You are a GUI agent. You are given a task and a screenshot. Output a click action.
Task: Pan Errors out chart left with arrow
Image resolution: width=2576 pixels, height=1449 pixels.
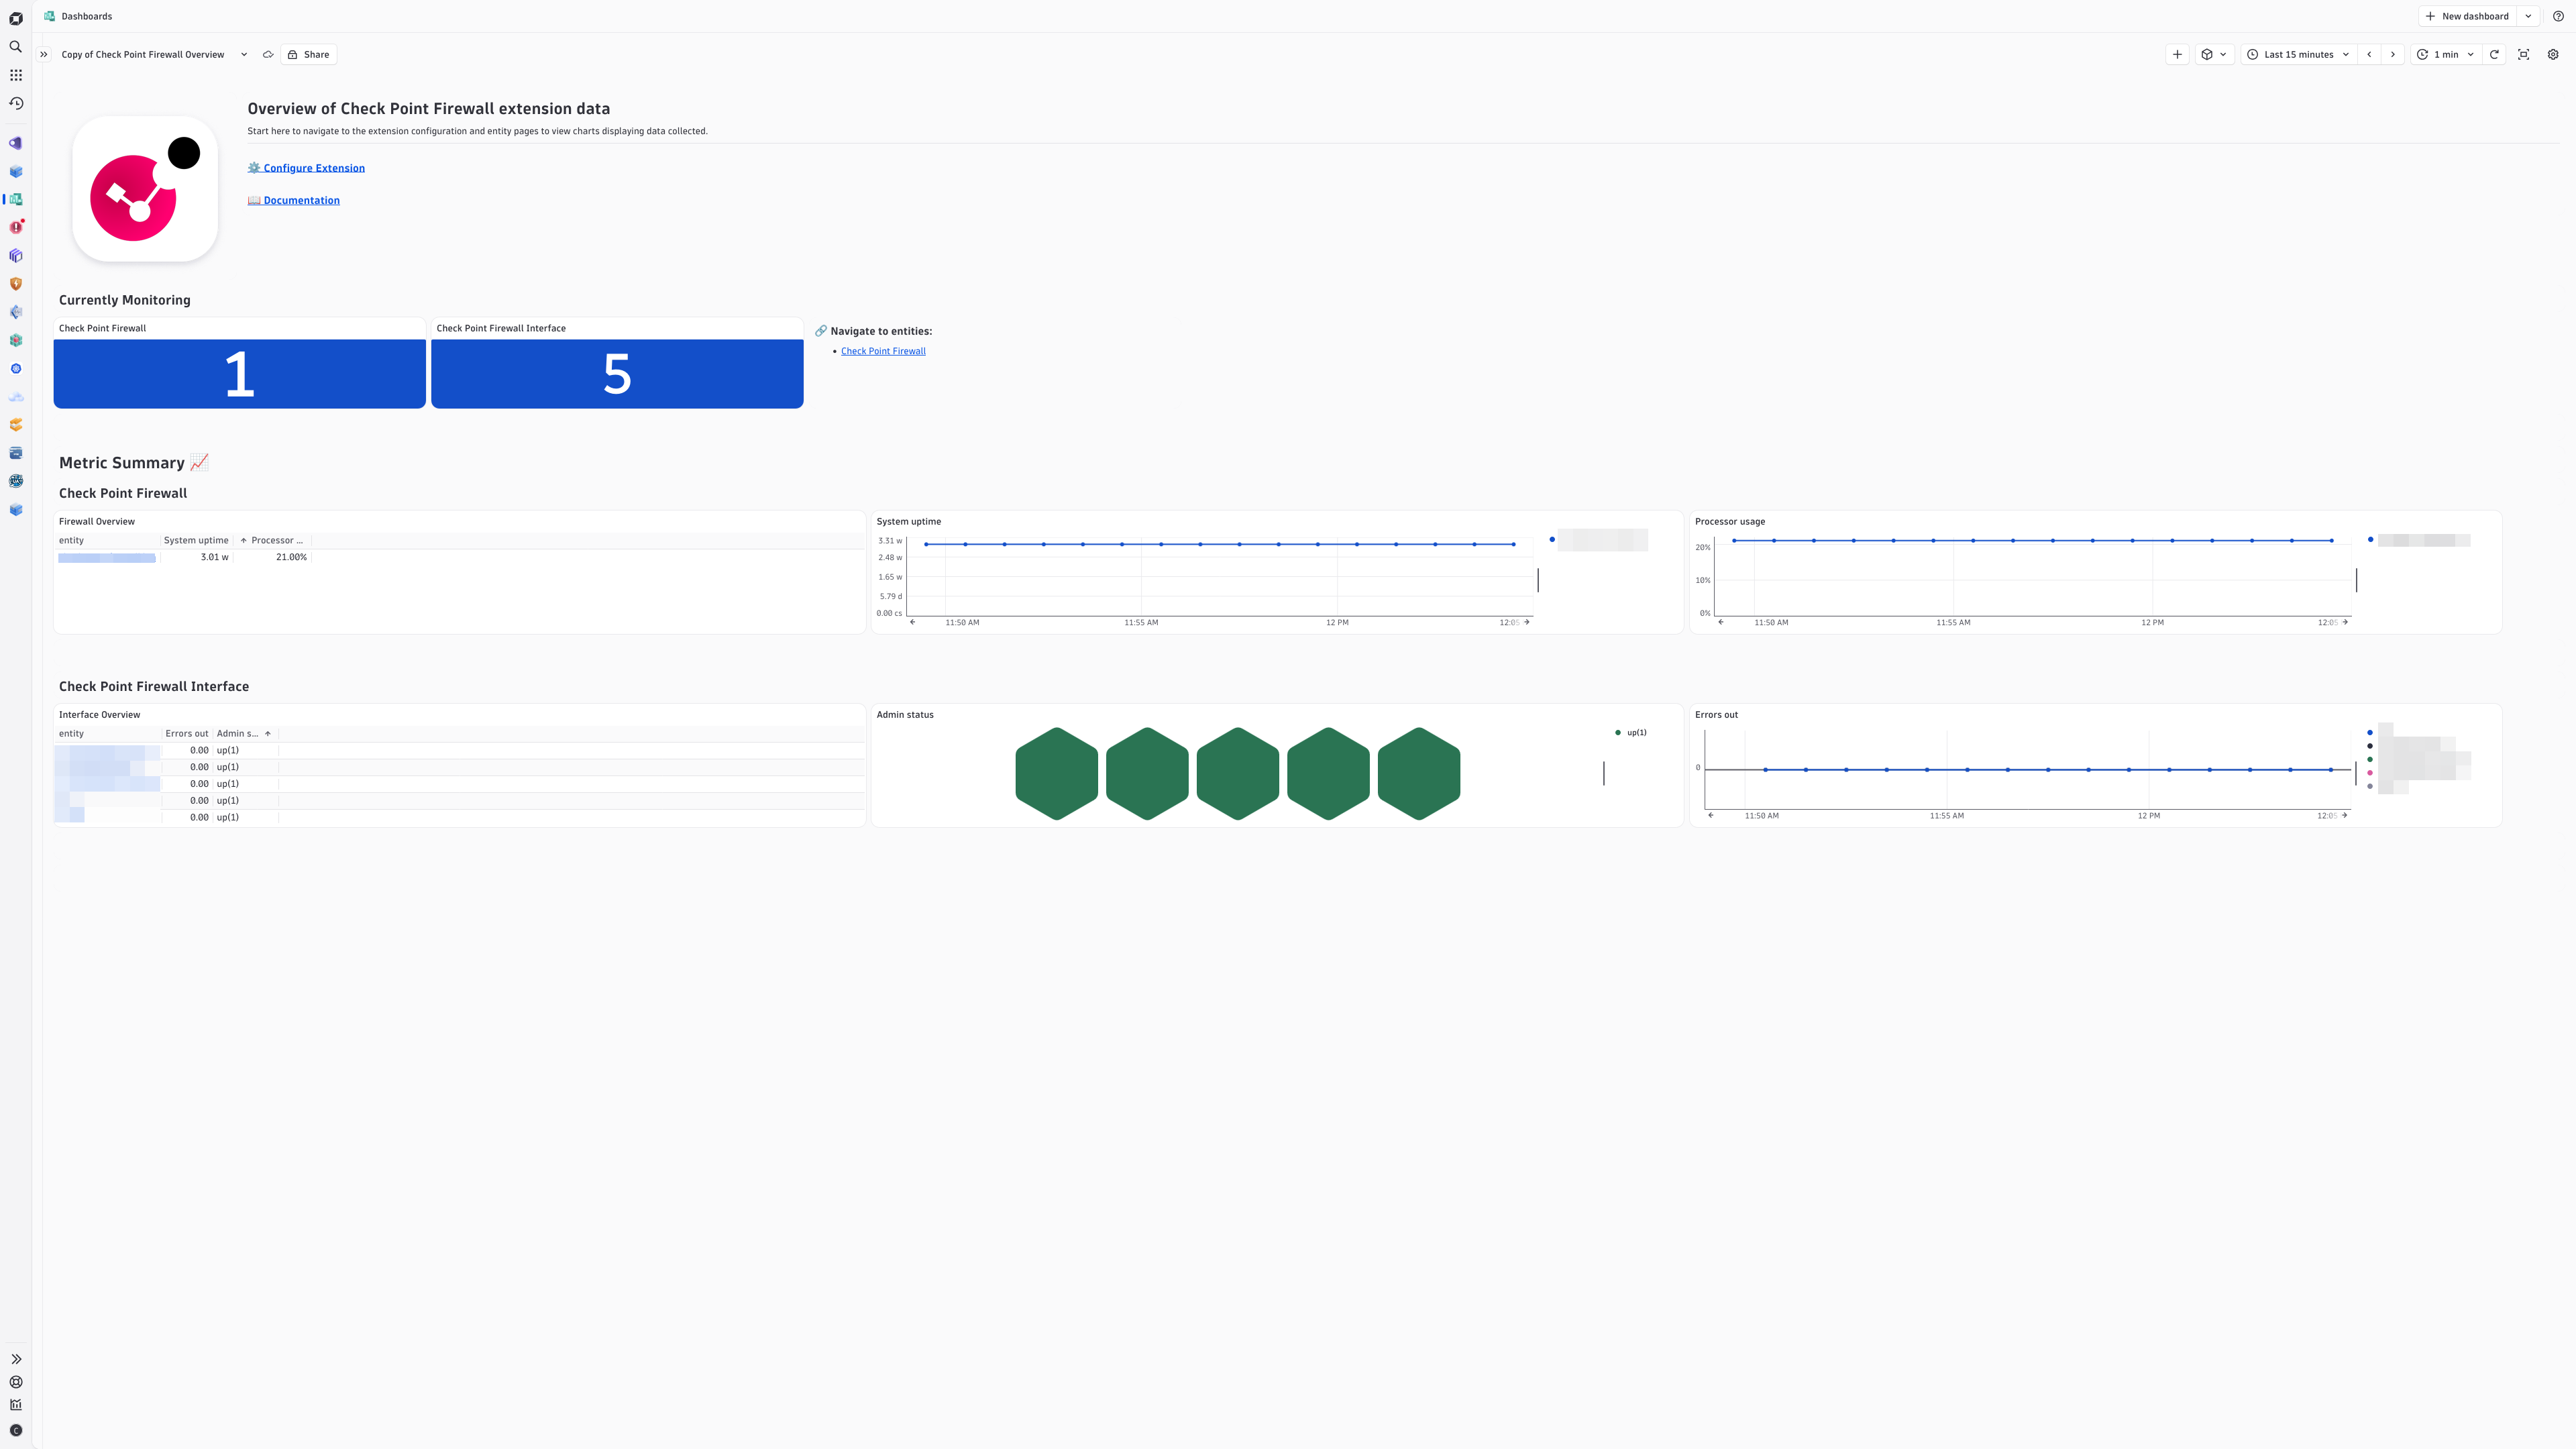1711,815
